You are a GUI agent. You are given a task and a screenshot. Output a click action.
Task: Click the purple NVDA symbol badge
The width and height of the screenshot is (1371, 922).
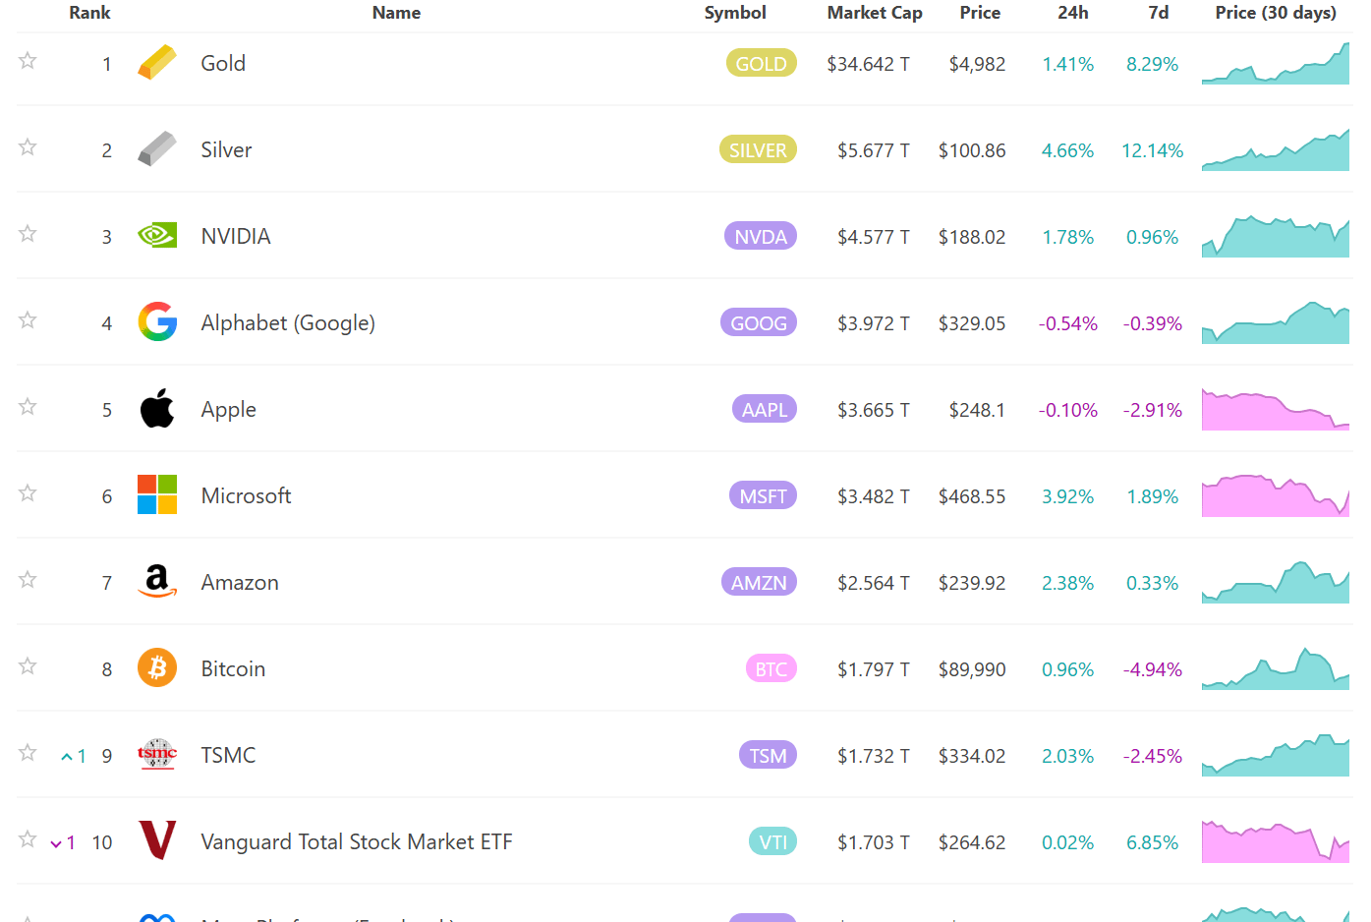click(x=760, y=237)
